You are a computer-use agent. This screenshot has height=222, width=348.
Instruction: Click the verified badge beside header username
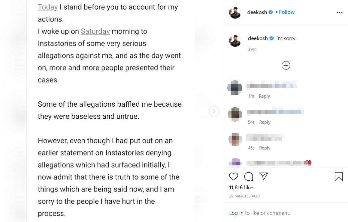click(x=271, y=12)
